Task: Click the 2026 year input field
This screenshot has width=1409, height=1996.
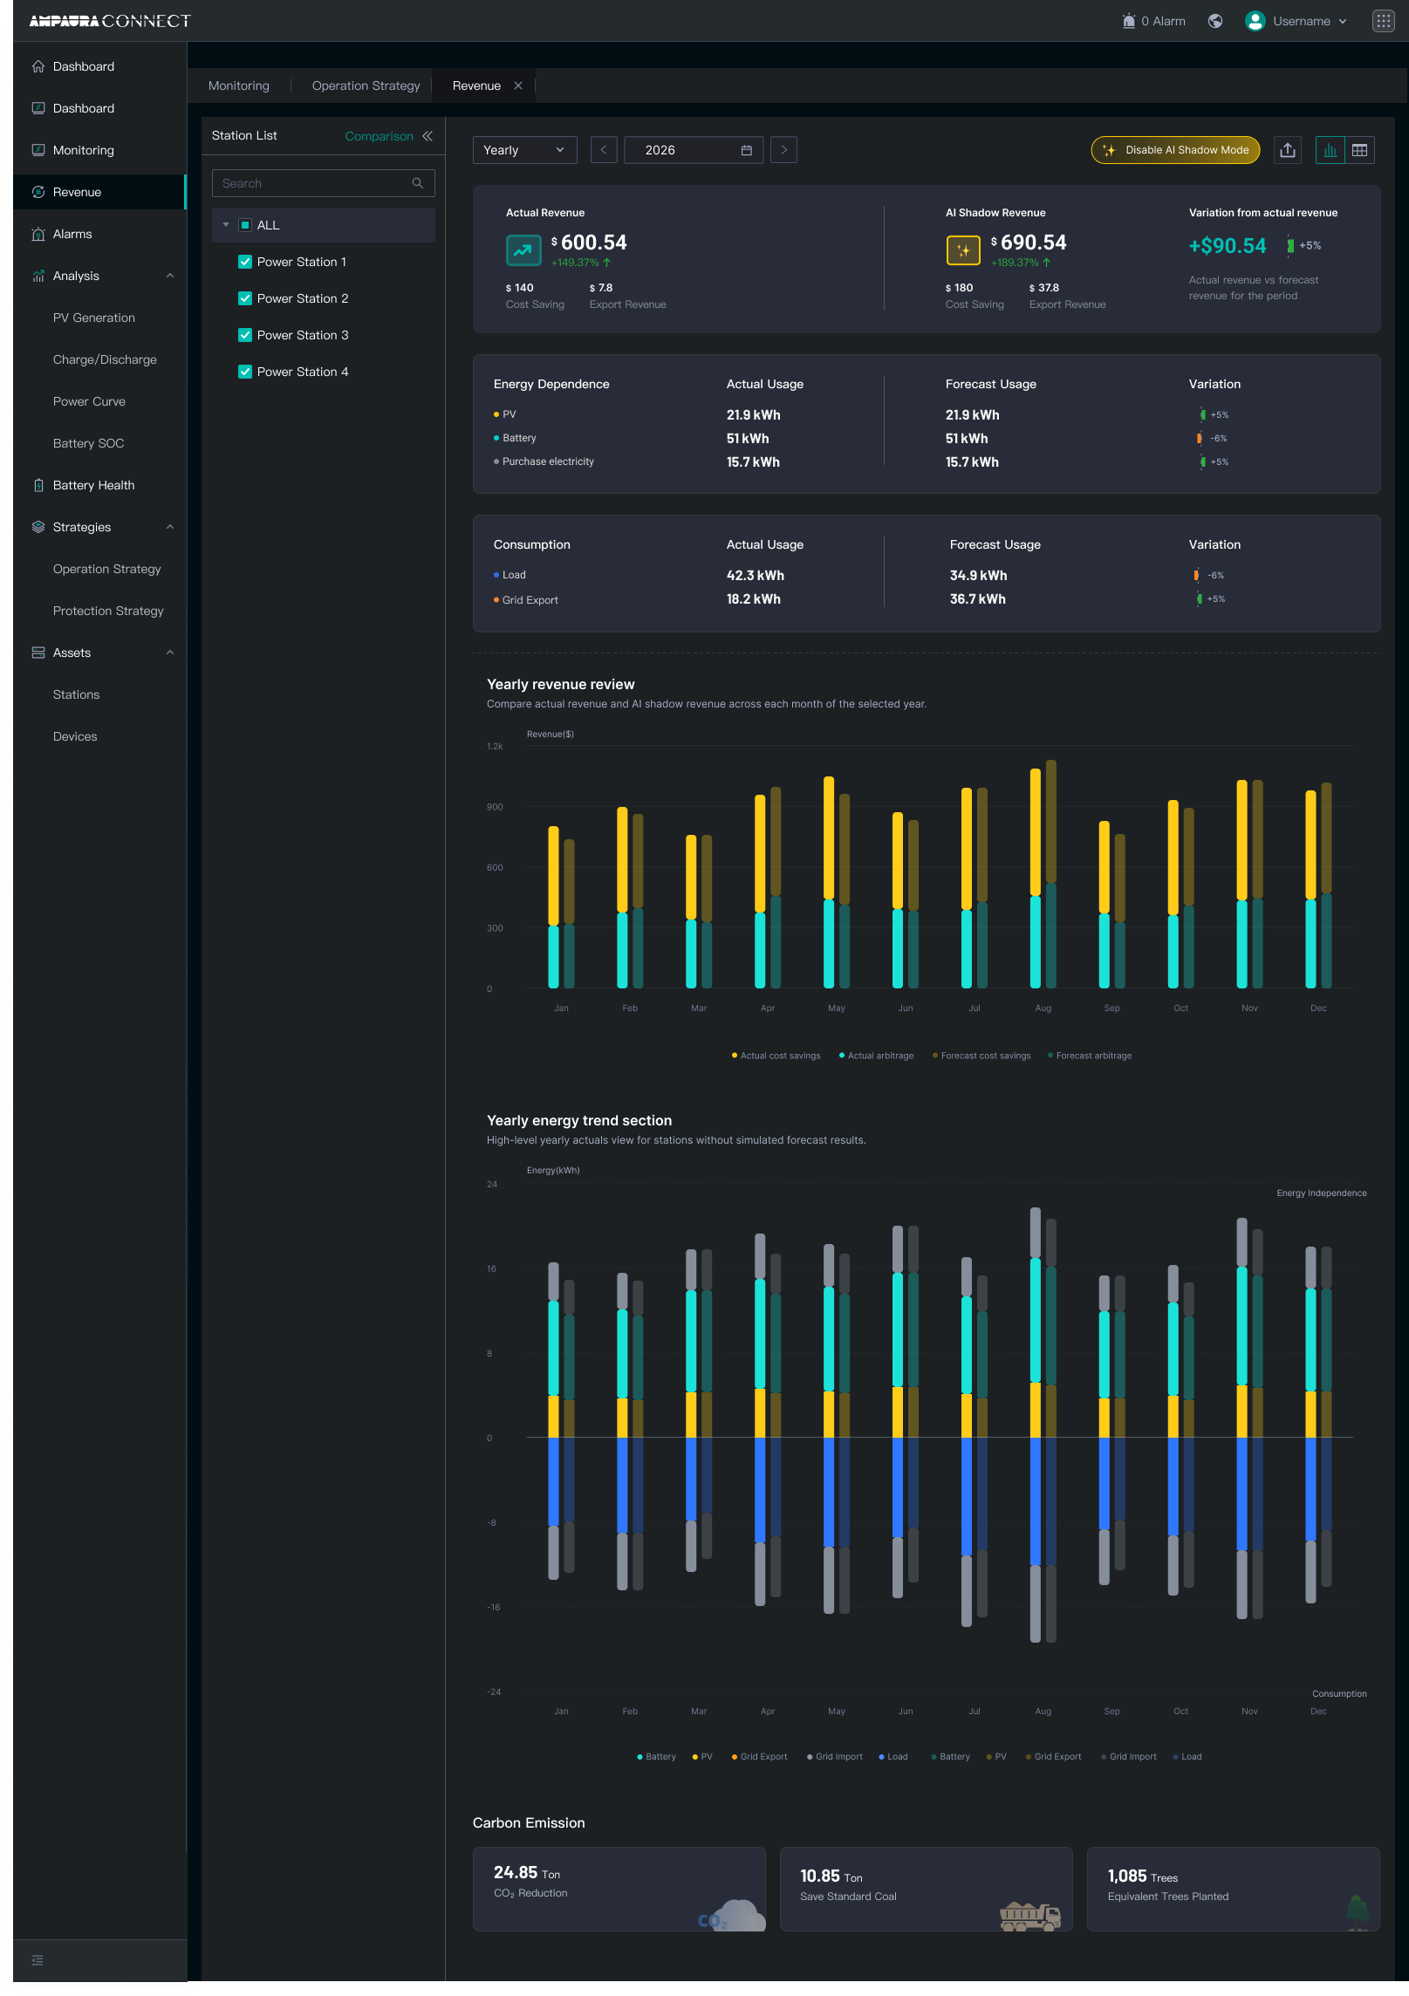Action: [694, 150]
